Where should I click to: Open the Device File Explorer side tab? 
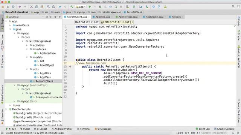coord(239,111)
